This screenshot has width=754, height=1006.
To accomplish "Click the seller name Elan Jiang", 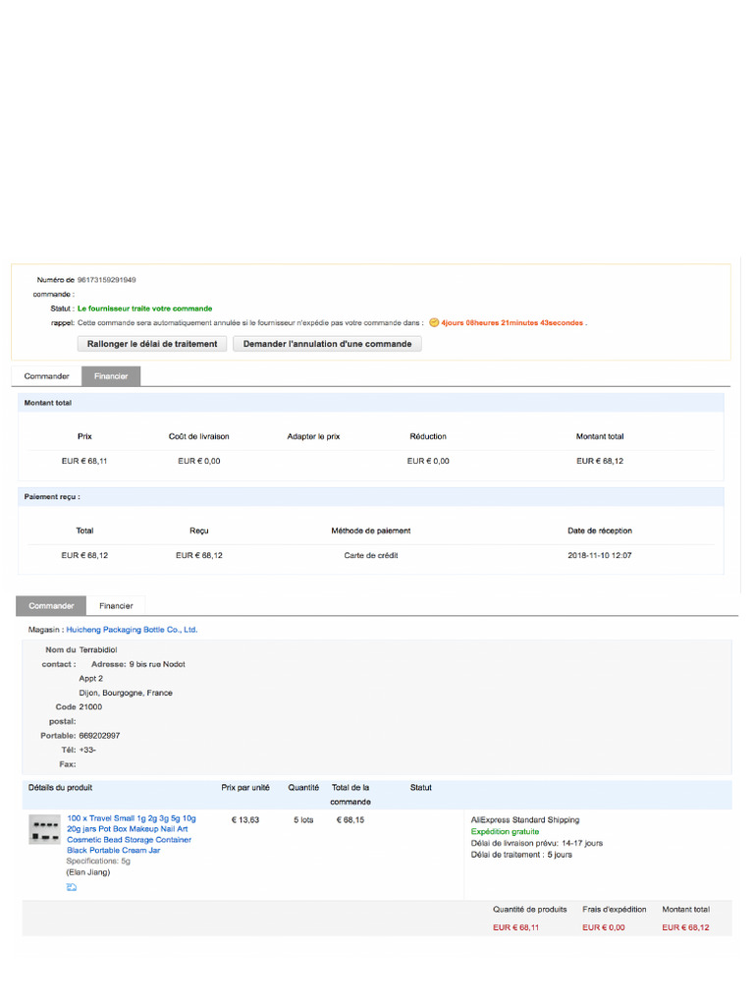I will 87,872.
